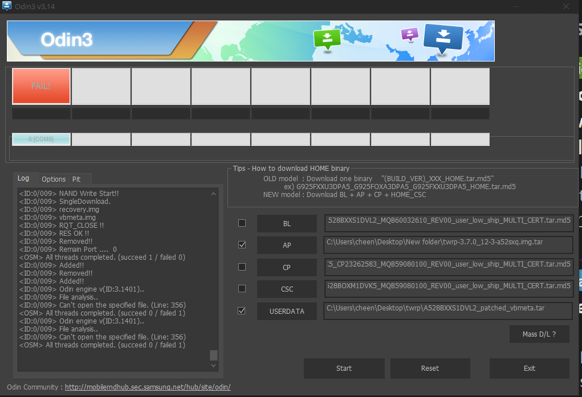
Task: Click log line "NAND Write Start!!"
Action: coord(69,194)
